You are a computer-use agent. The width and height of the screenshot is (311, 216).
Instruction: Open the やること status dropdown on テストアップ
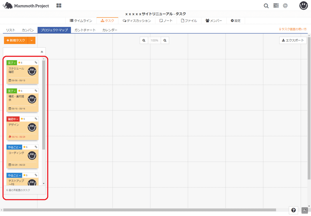14,175
